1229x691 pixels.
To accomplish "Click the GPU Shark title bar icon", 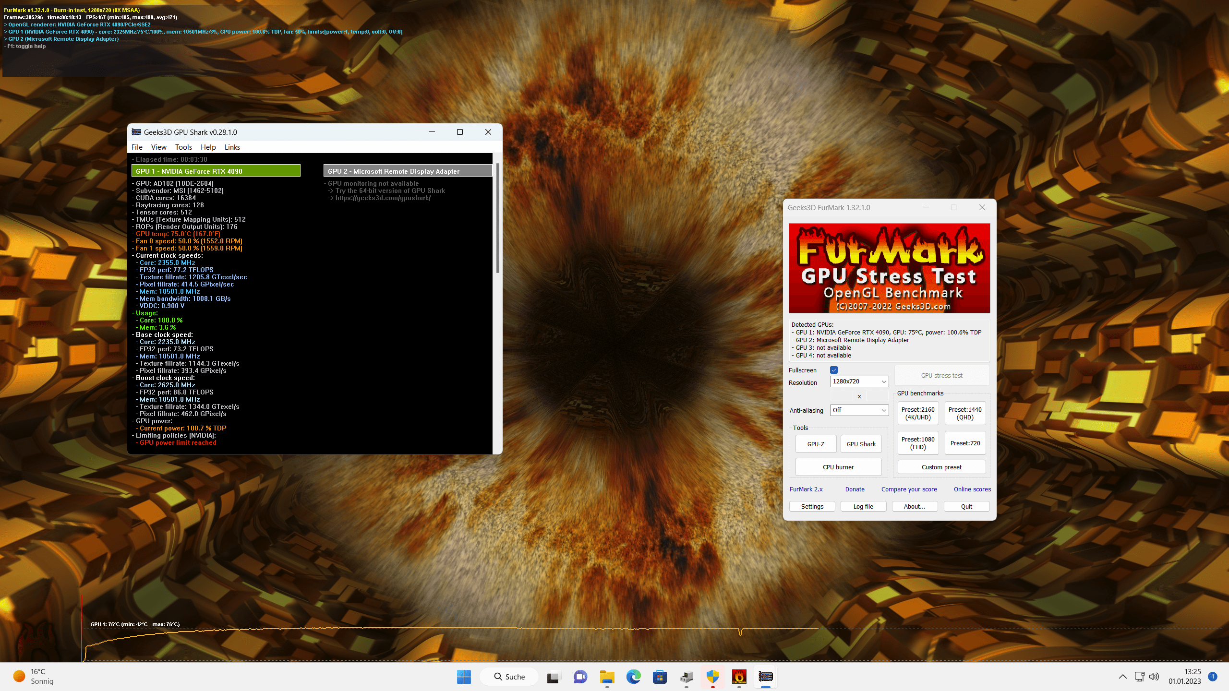I will click(136, 132).
